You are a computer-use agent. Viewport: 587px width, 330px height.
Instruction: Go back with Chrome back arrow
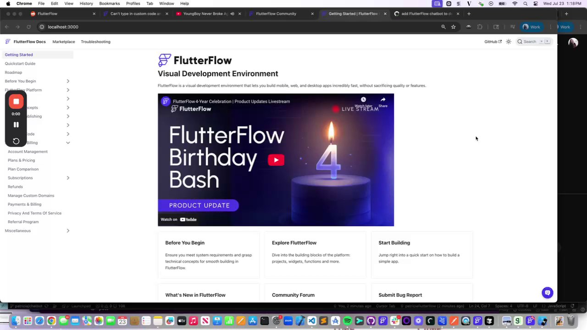7,27
